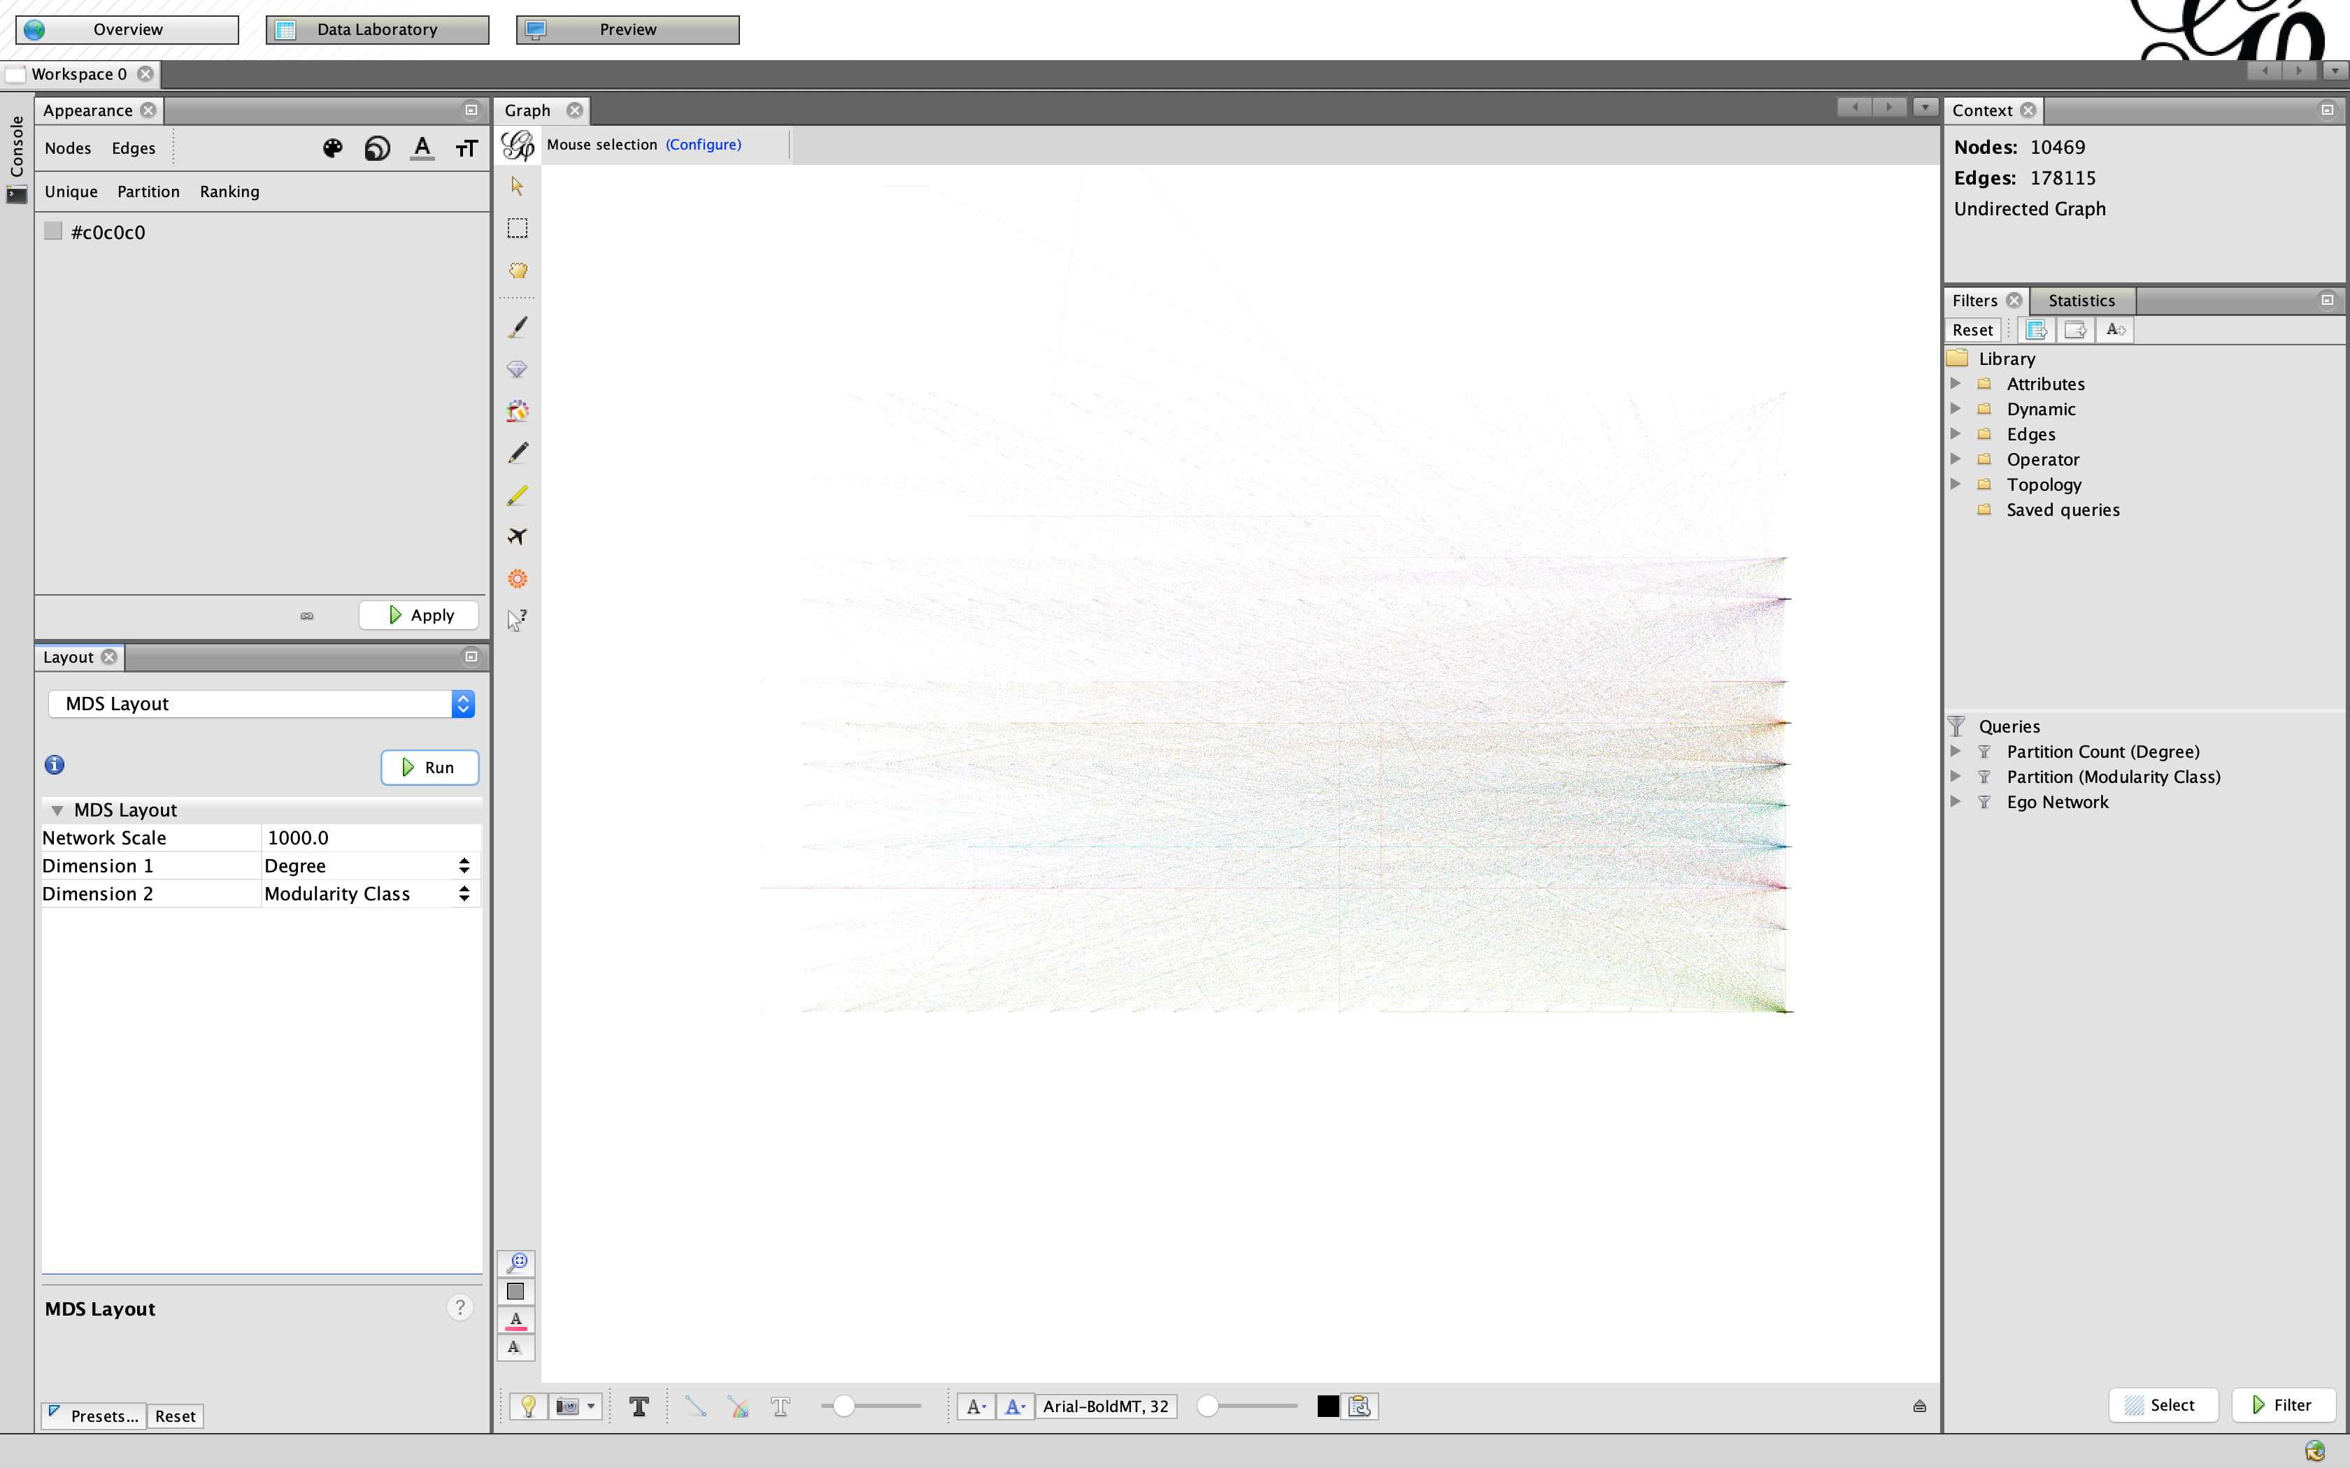Switch to the Data Laboratory view
The width and height of the screenshot is (2350, 1468).
[x=377, y=29]
